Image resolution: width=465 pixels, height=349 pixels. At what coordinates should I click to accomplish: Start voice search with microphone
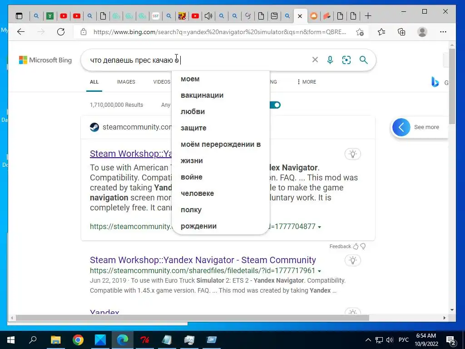(x=330, y=60)
